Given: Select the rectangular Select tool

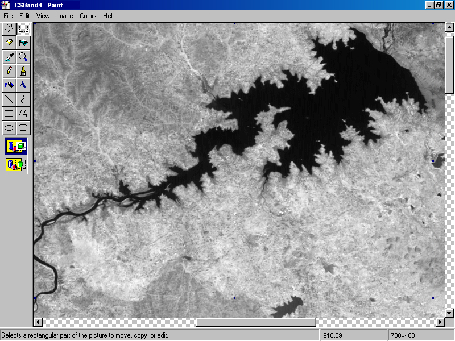Looking at the screenshot, I should coord(23,28).
